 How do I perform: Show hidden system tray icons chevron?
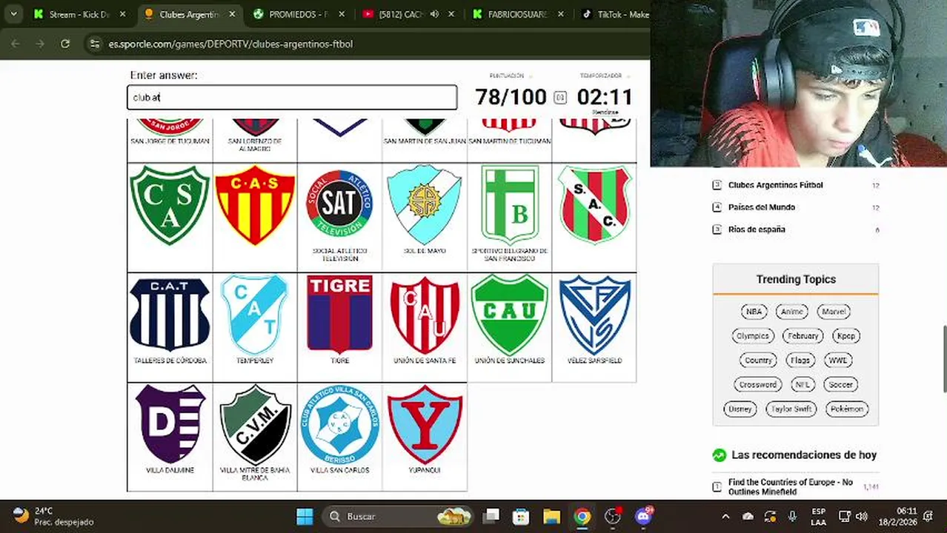tap(725, 517)
